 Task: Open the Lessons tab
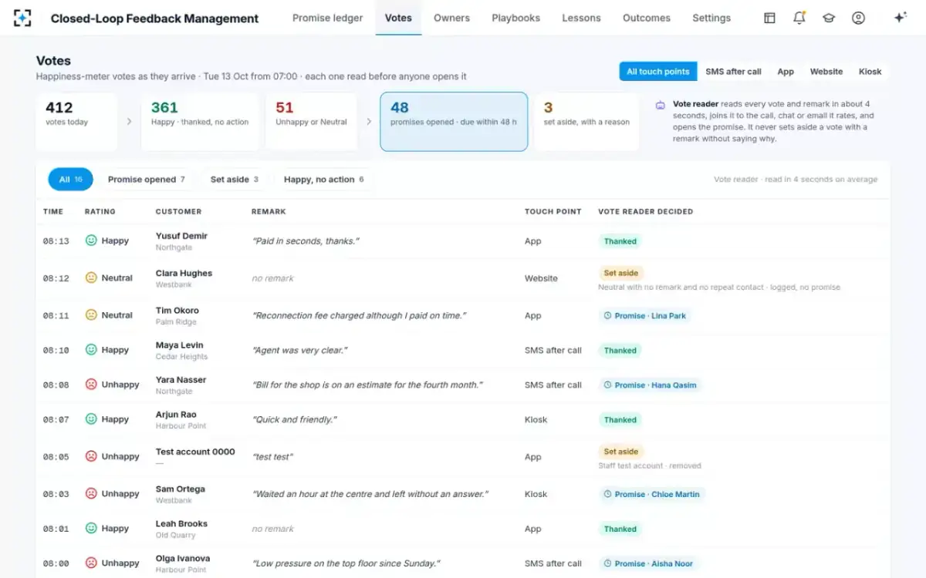(x=581, y=18)
